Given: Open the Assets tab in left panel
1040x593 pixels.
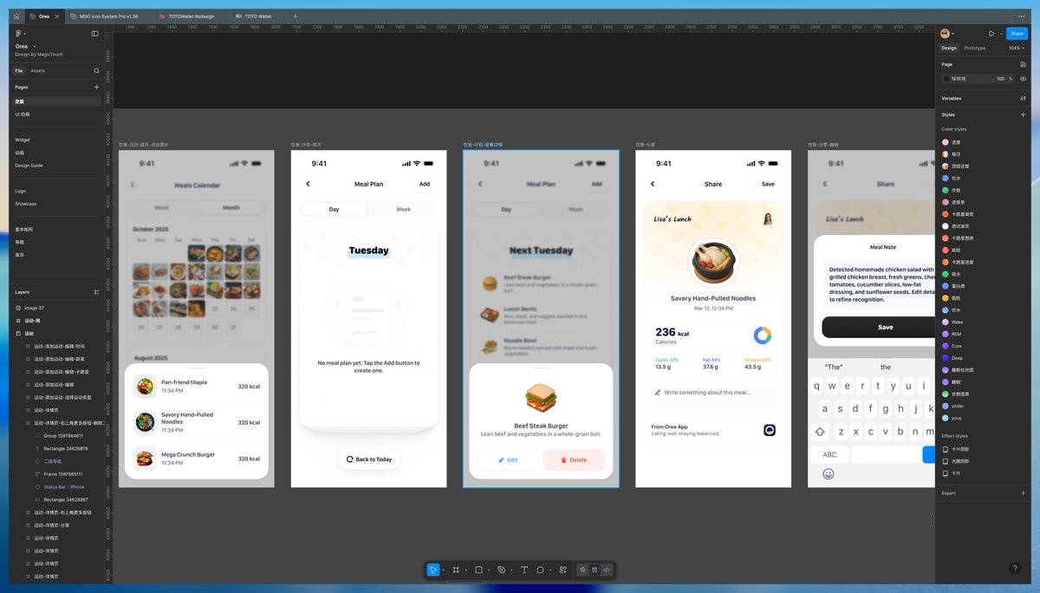Looking at the screenshot, I should point(38,71).
